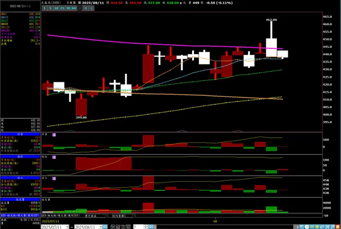Screen dimensions: 341x229
Task: Open the 累計損益 dropdown
Action: pos(106,216)
